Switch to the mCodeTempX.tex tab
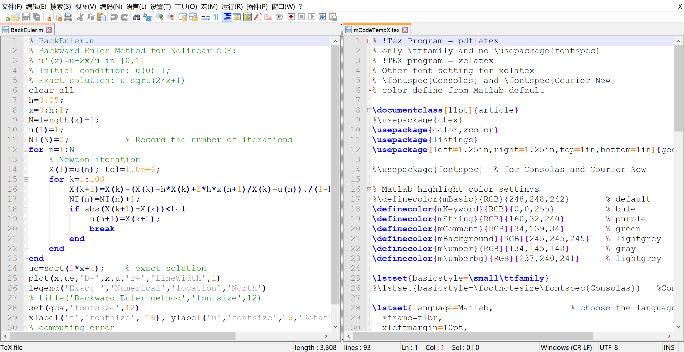Screen dimensions: 684x352 [376, 30]
